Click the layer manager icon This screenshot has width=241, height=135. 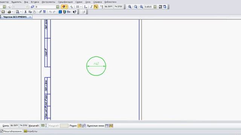32,7
